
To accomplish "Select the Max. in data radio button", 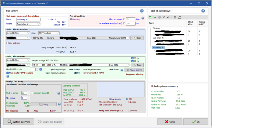I will (109, 99).
